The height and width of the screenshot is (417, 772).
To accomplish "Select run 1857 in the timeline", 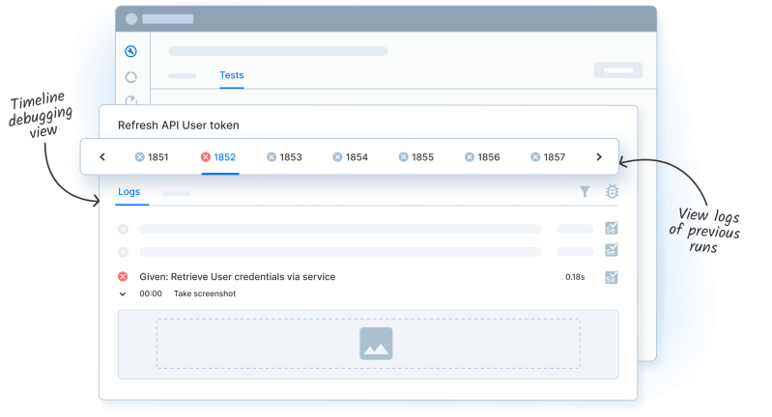I will 548,157.
